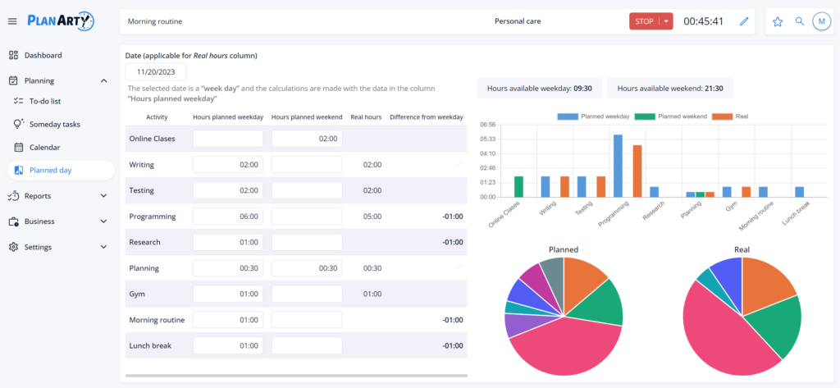
Task: Open the user profile avatar M
Action: click(x=821, y=21)
